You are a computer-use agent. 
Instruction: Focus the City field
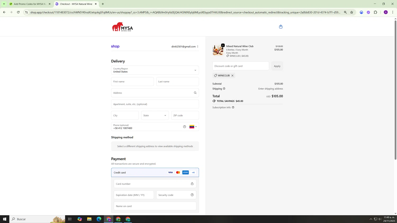pos(125,115)
